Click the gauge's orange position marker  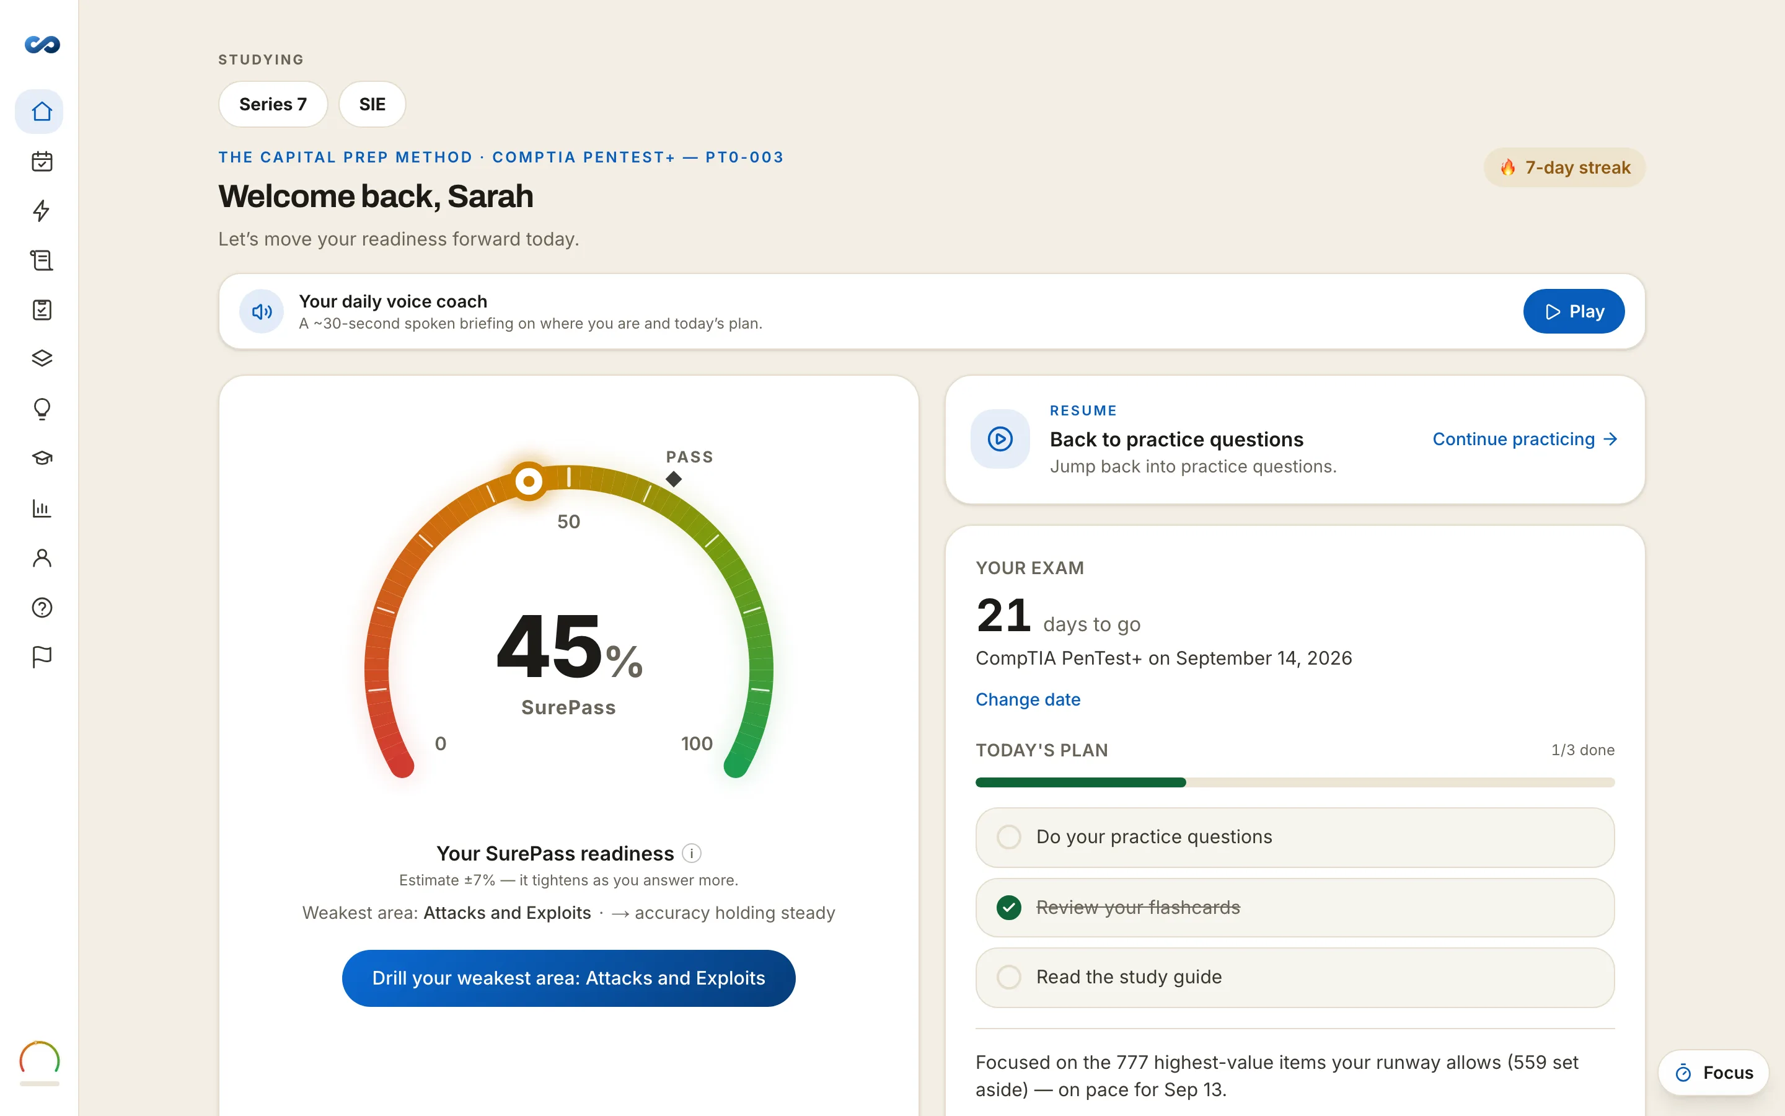tap(529, 481)
